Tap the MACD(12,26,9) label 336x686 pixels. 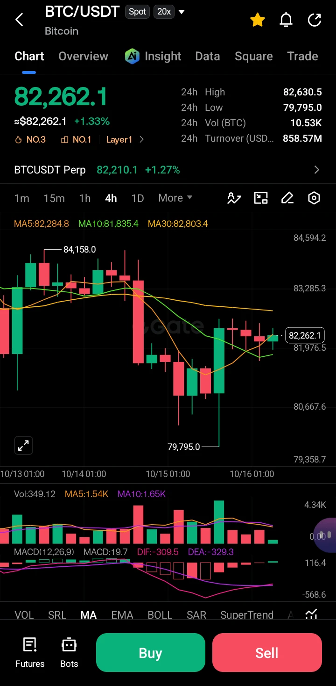(x=44, y=552)
